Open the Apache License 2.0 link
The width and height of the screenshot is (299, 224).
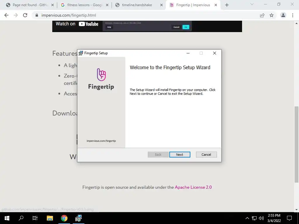point(193,187)
